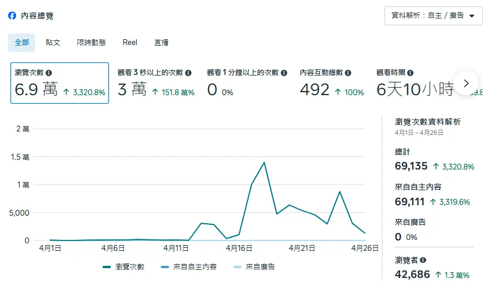This screenshot has height=286, width=489.
Task: Toggle 來自自主內容 series in chart legend
Action: pos(189,267)
